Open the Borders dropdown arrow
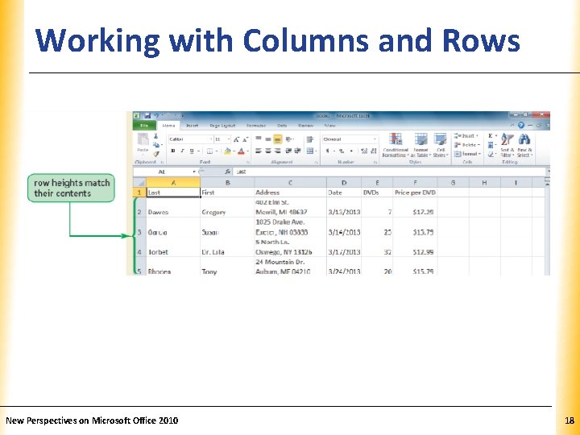Viewport: 580px width, 435px height. (217, 151)
